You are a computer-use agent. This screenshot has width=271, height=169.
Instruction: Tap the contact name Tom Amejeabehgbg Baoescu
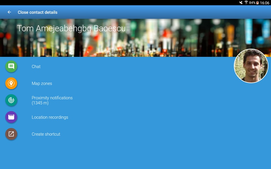(x=71, y=28)
